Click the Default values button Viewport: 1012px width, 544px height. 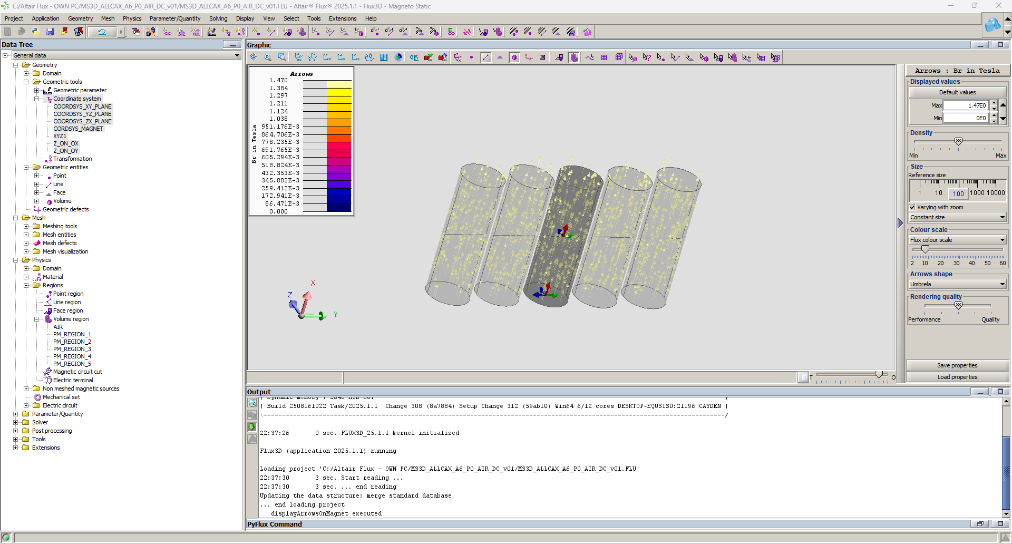957,92
